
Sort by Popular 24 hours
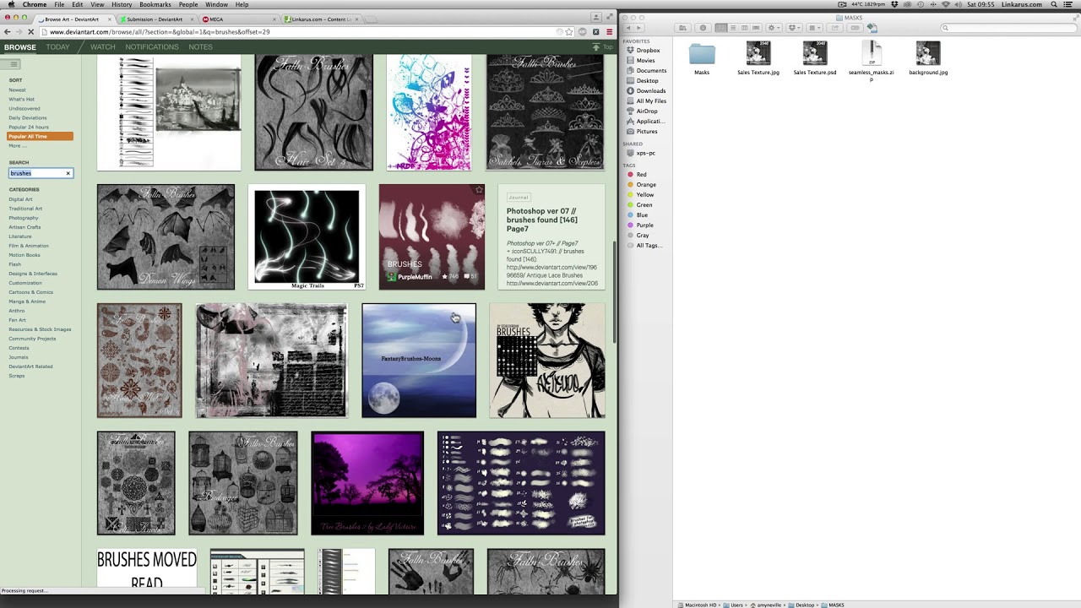click(29, 128)
